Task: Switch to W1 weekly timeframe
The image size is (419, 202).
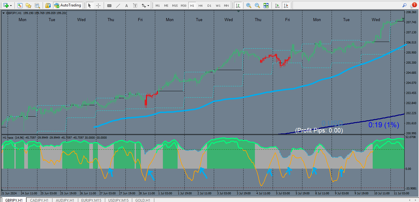Action: [218, 6]
